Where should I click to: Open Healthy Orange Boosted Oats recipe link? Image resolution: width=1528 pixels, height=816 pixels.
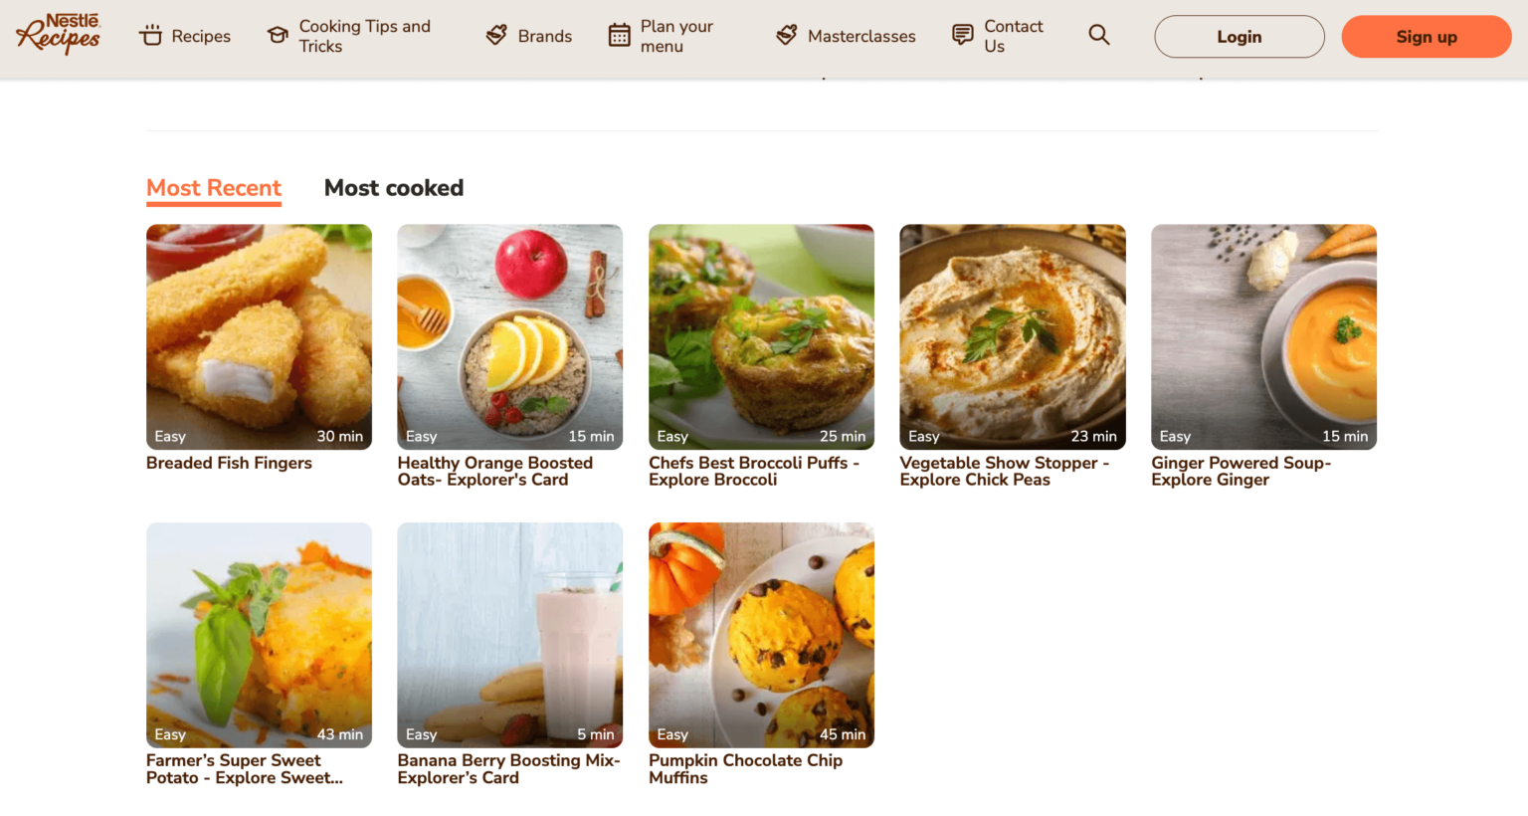(494, 471)
